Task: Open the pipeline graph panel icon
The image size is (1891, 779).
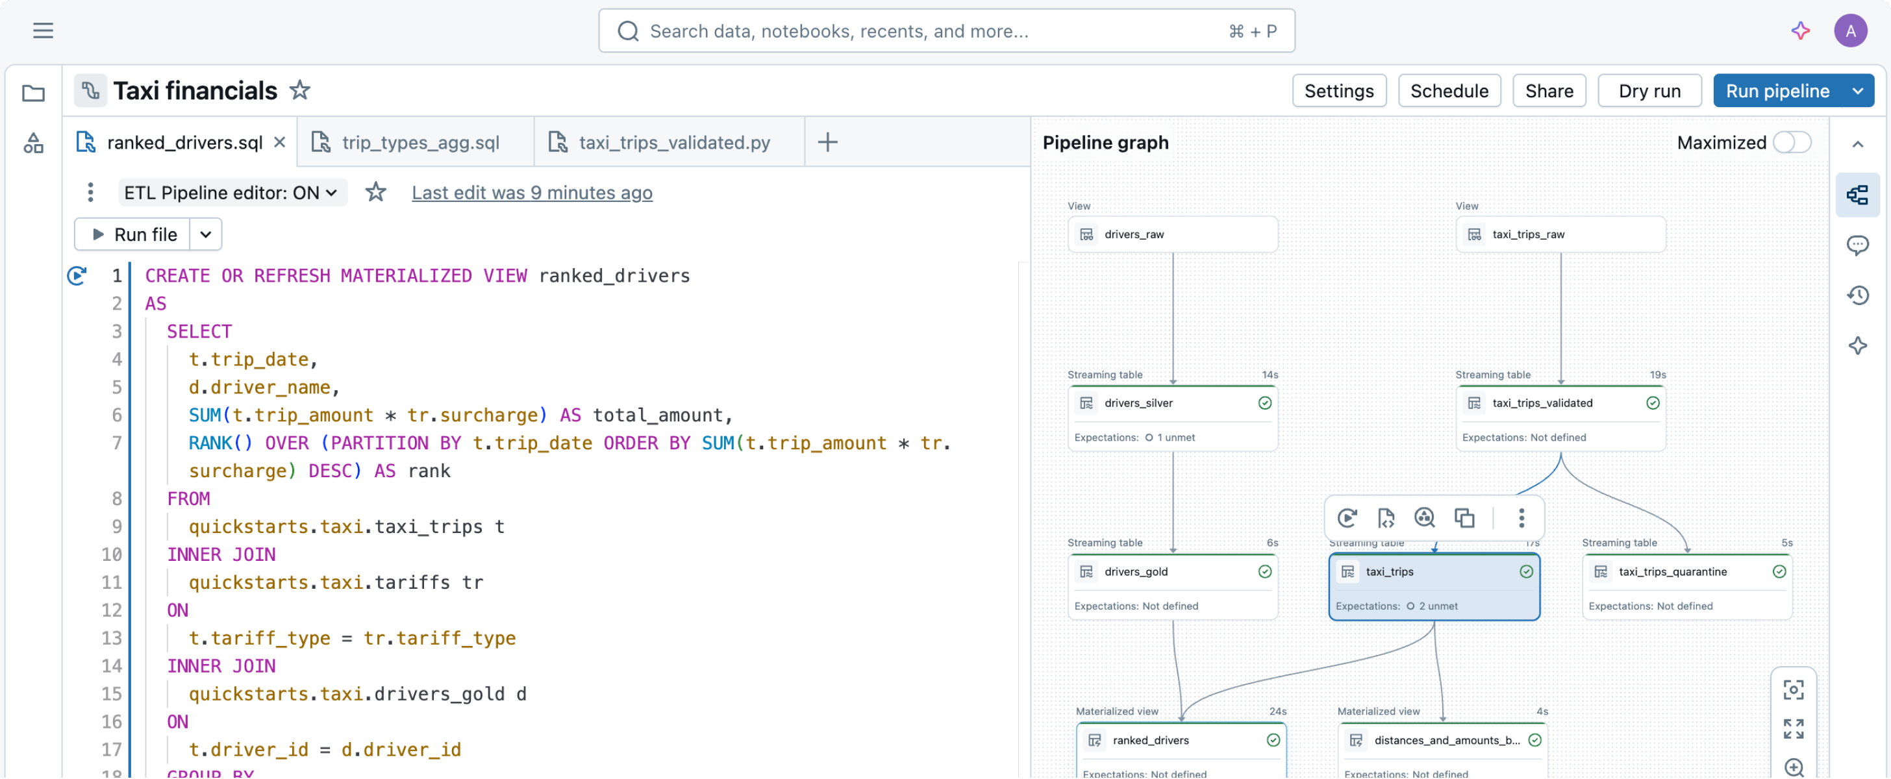Action: click(x=1857, y=195)
